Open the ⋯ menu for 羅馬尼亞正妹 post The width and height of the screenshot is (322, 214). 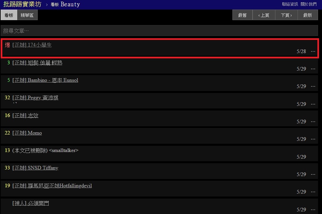(x=313, y=192)
